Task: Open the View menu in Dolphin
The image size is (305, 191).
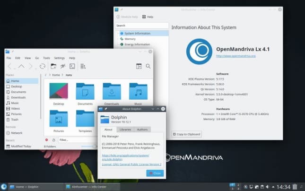Action: click(27, 58)
